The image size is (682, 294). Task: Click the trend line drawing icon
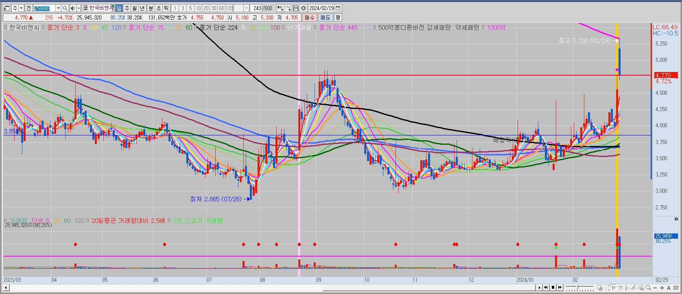(621, 288)
